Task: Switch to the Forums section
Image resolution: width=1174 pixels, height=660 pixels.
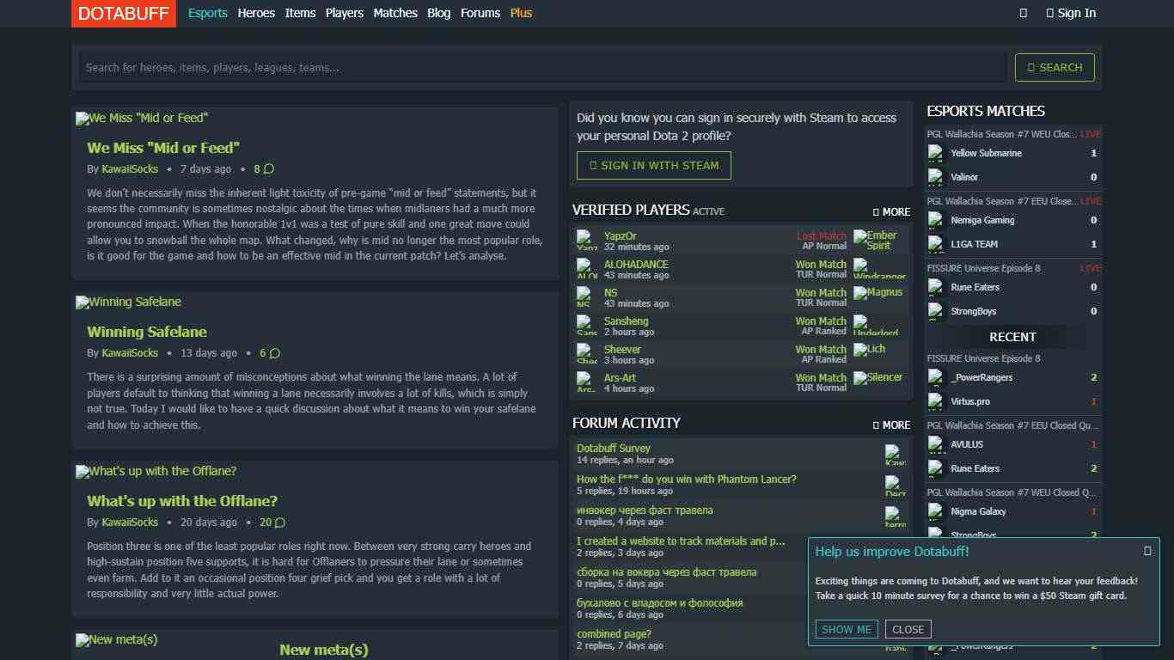Action: pos(480,13)
